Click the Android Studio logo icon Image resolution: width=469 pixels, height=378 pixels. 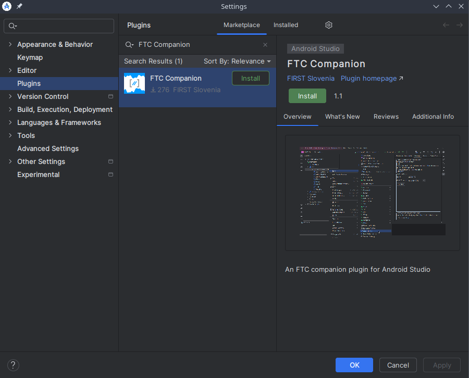click(7, 6)
